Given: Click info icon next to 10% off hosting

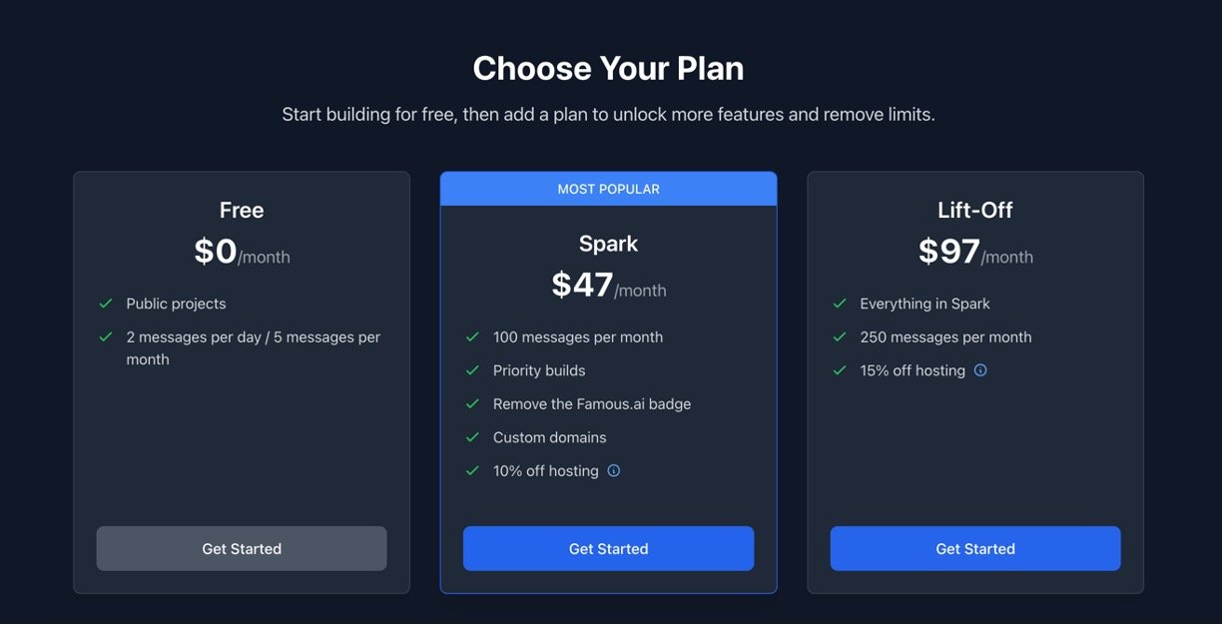Looking at the screenshot, I should (x=614, y=471).
